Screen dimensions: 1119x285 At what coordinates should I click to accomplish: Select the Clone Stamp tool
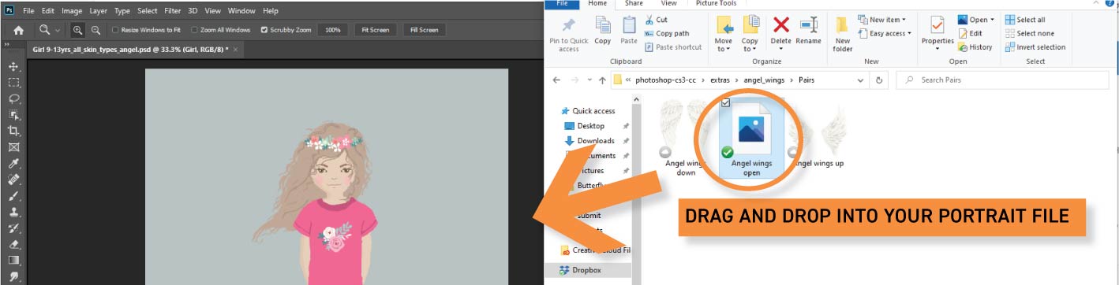click(x=13, y=212)
